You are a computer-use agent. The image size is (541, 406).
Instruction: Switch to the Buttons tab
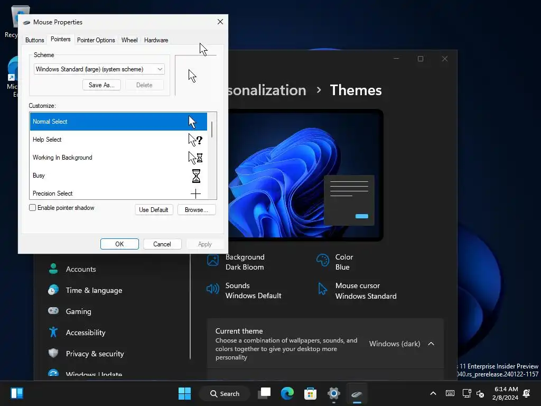[x=34, y=40]
